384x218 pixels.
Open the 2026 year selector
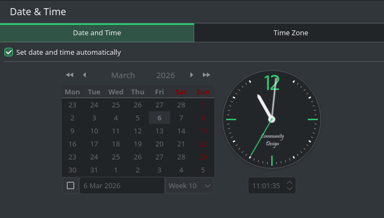pyautogui.click(x=165, y=75)
